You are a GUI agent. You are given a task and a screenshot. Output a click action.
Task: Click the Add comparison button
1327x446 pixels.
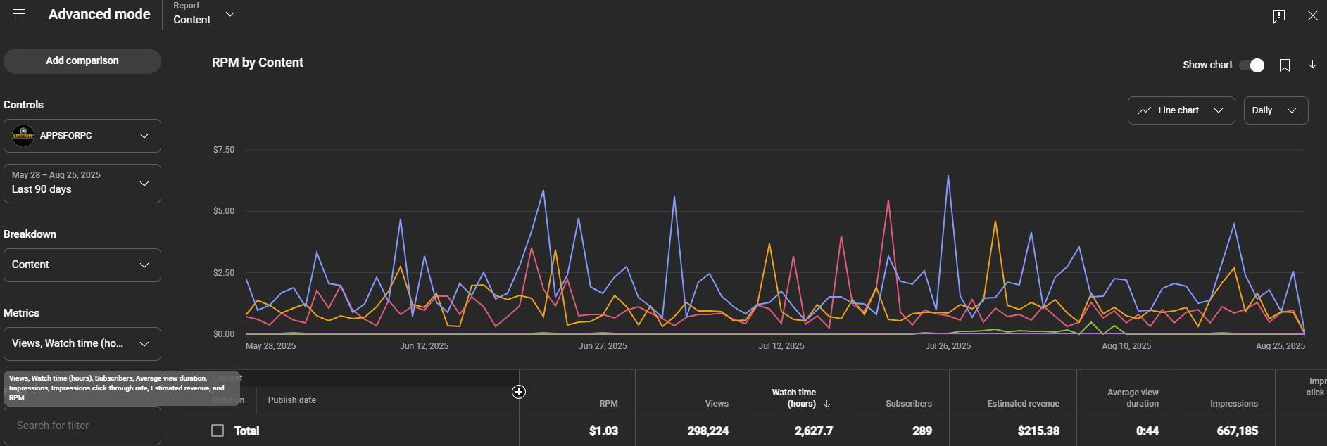coord(82,61)
